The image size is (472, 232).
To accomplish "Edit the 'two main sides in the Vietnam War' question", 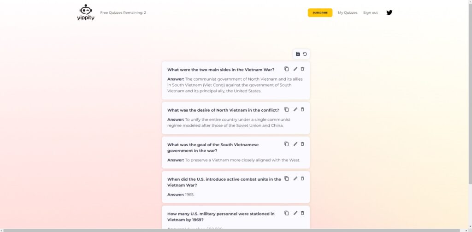I will 295,69.
